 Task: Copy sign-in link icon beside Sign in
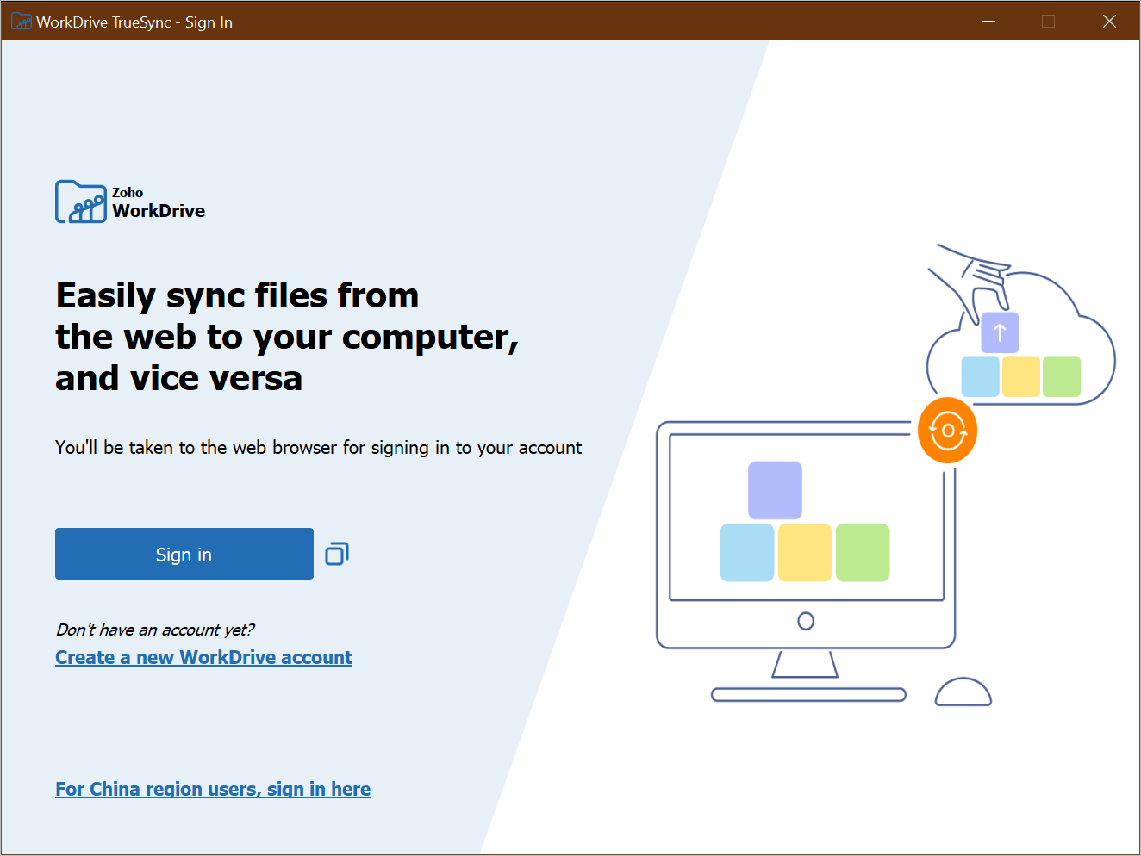[x=337, y=554]
